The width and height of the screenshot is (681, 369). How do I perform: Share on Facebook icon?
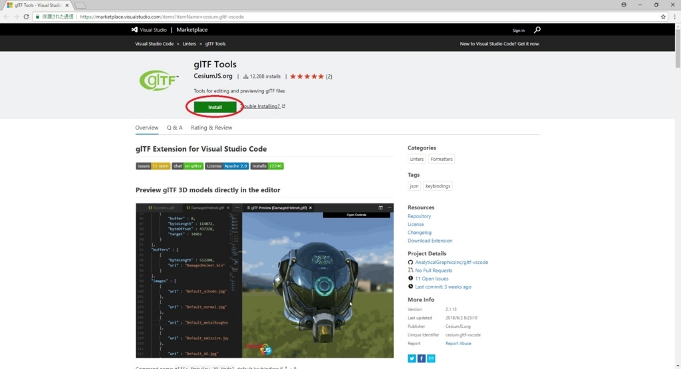421,358
